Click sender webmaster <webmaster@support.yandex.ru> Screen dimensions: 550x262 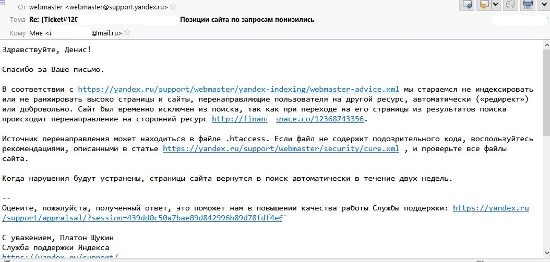(x=99, y=7)
